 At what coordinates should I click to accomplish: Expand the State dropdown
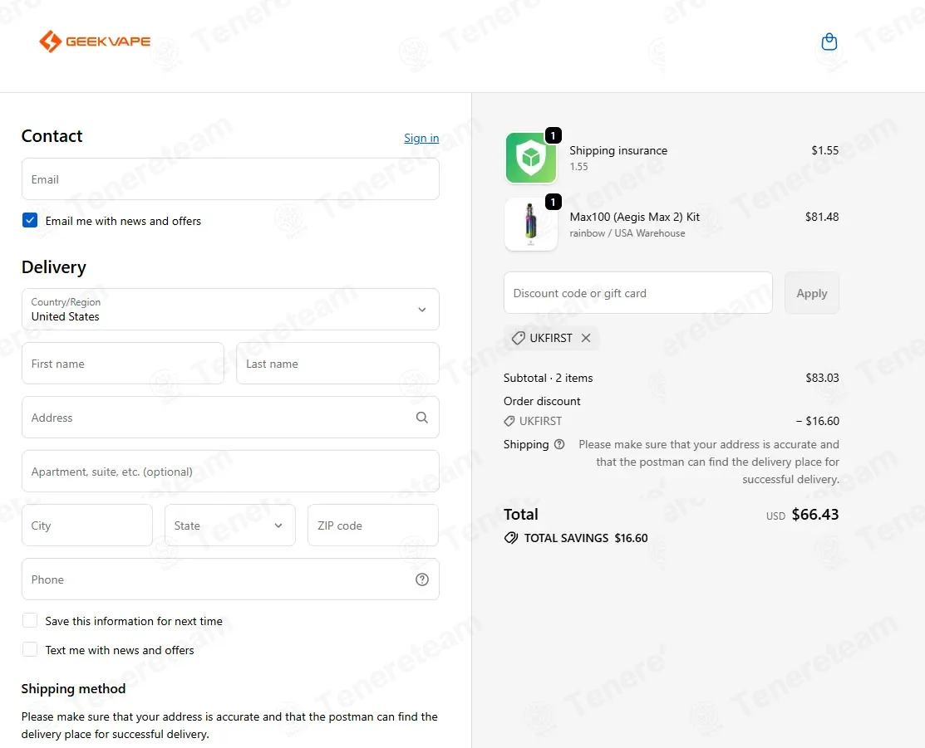(x=230, y=526)
